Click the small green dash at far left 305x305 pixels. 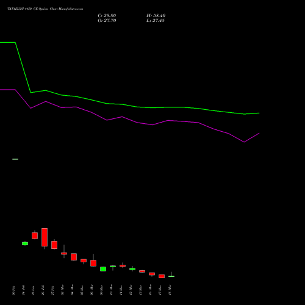point(15,159)
